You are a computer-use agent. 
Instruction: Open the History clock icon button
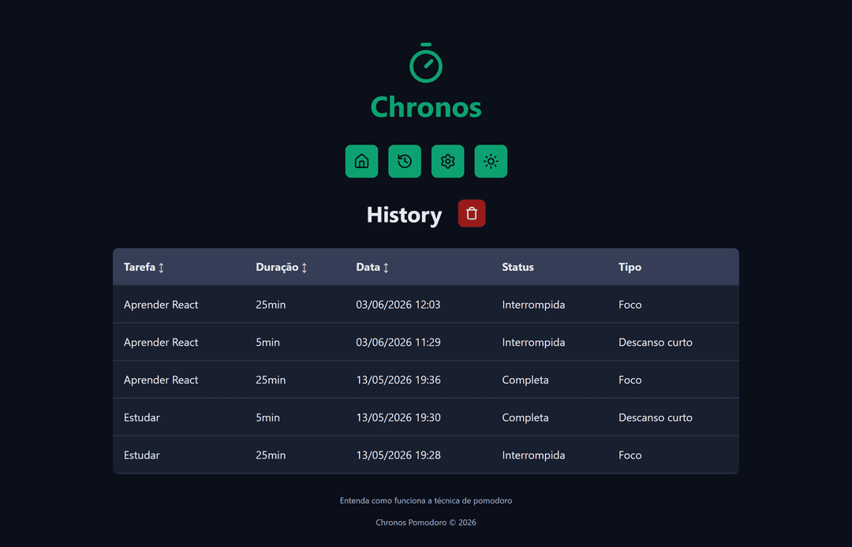coord(405,161)
